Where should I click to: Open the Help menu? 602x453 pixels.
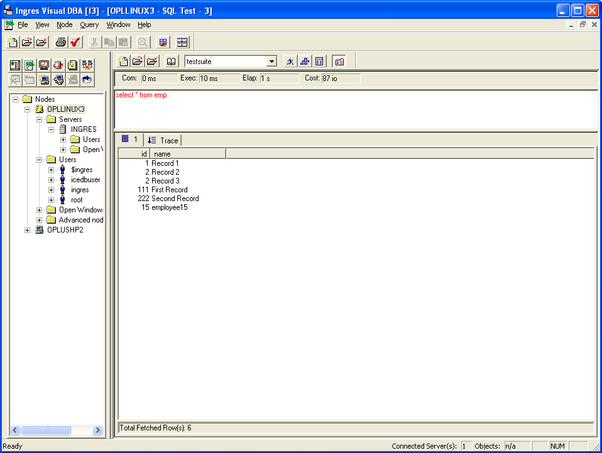[x=145, y=25]
